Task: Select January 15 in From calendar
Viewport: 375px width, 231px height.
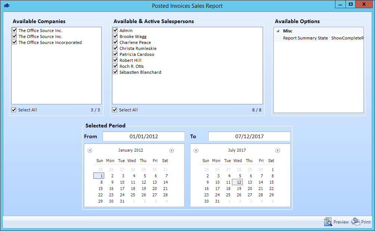Action: tap(100, 189)
